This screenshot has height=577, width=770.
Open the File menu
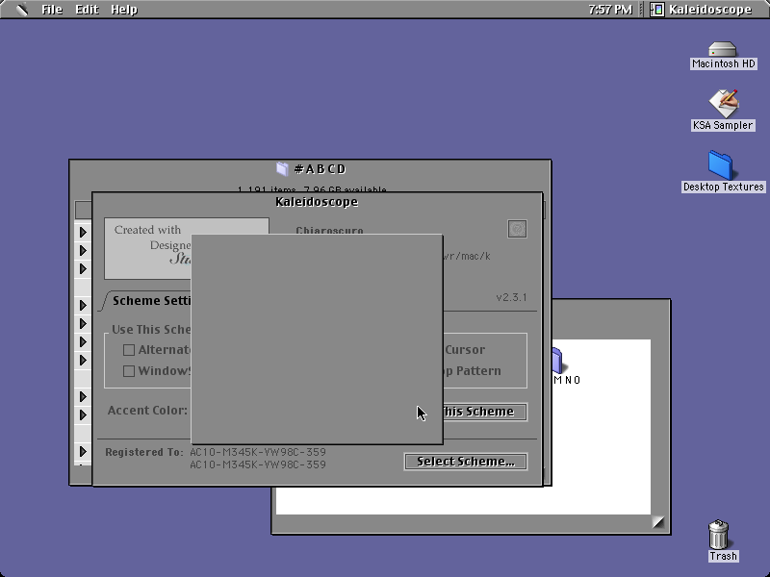tap(52, 10)
